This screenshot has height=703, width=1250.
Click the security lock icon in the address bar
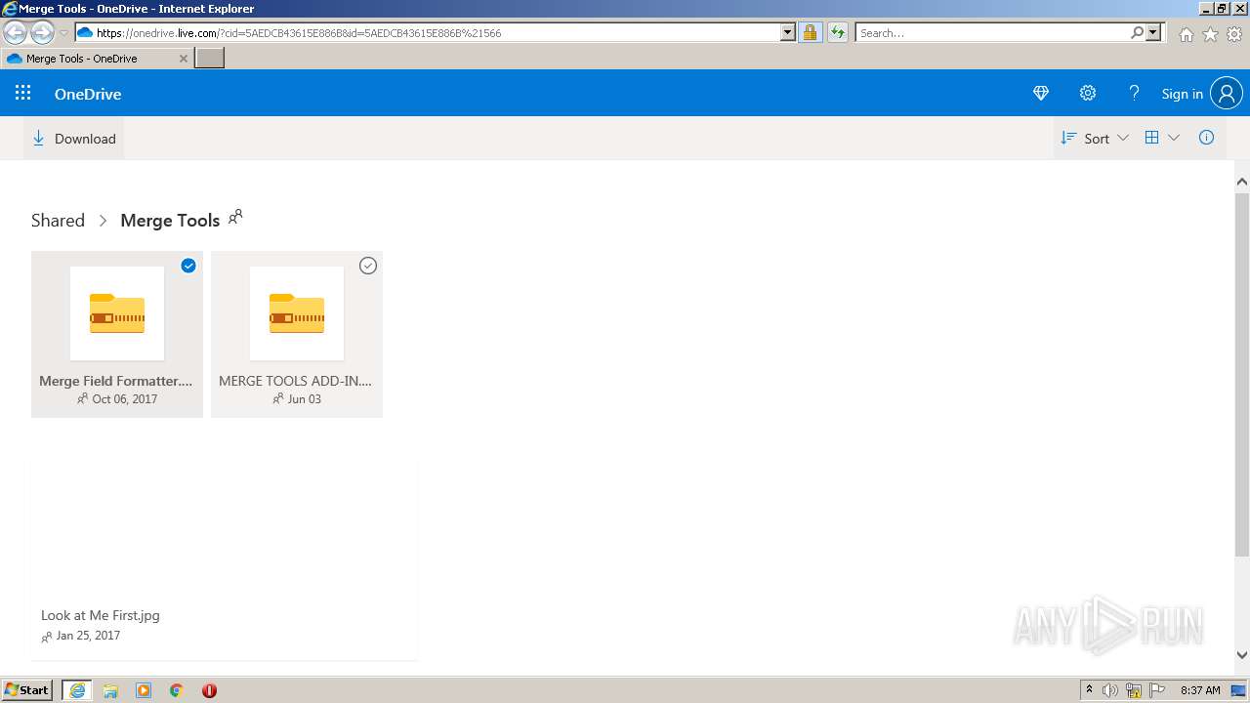pyautogui.click(x=810, y=32)
